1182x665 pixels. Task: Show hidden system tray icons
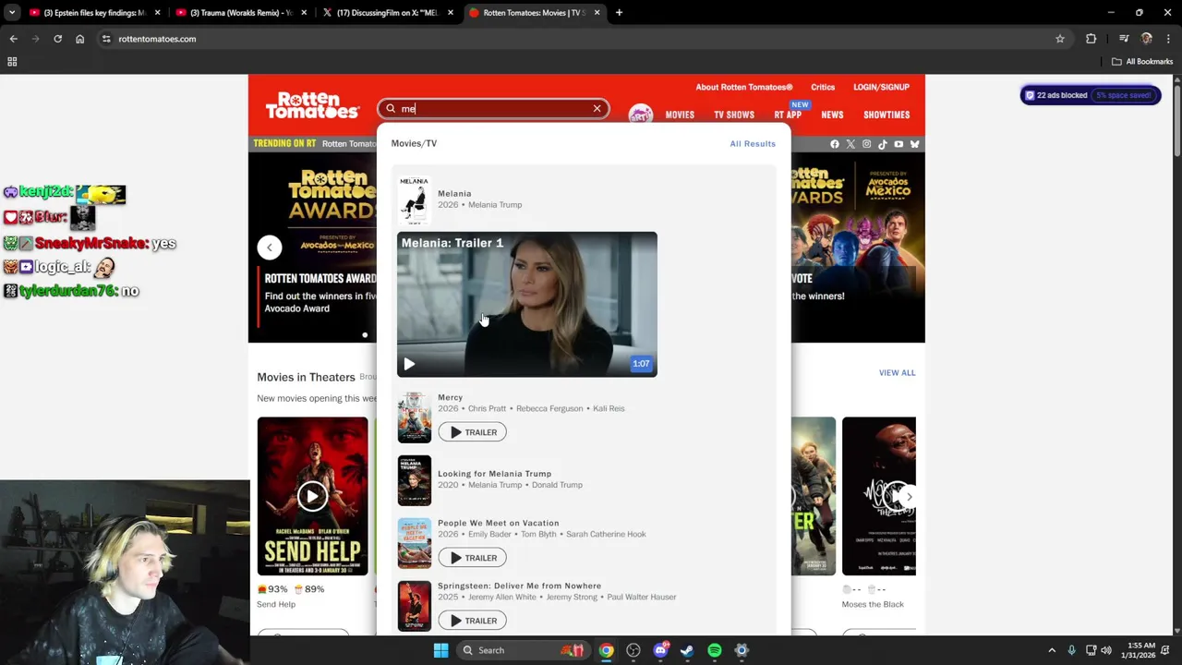(x=1051, y=650)
